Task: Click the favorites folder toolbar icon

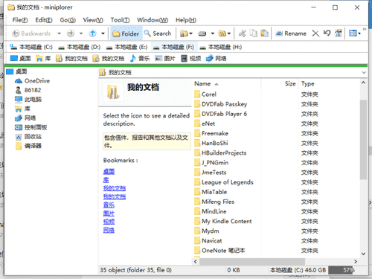Action: pyautogui.click(x=184, y=33)
